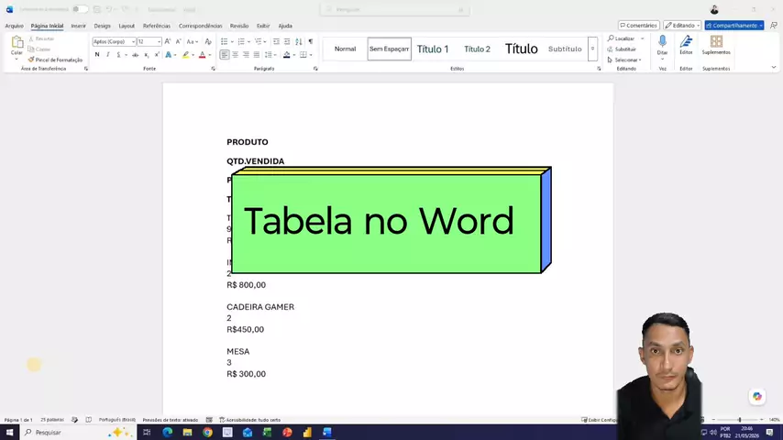This screenshot has width=783, height=440.
Task: Toggle bold (N) formatting
Action: pyautogui.click(x=97, y=55)
